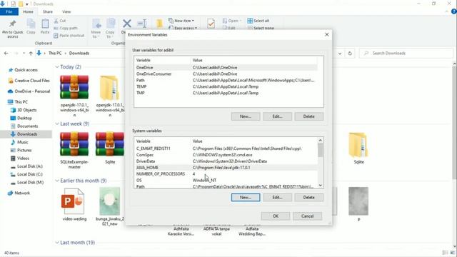
Task: Select NUMBER_OF_PROCESSORS system variable row
Action: (x=226, y=174)
